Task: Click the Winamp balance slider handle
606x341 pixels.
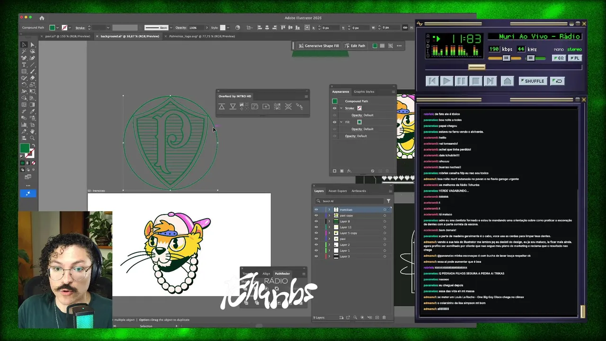Action: pyautogui.click(x=531, y=58)
